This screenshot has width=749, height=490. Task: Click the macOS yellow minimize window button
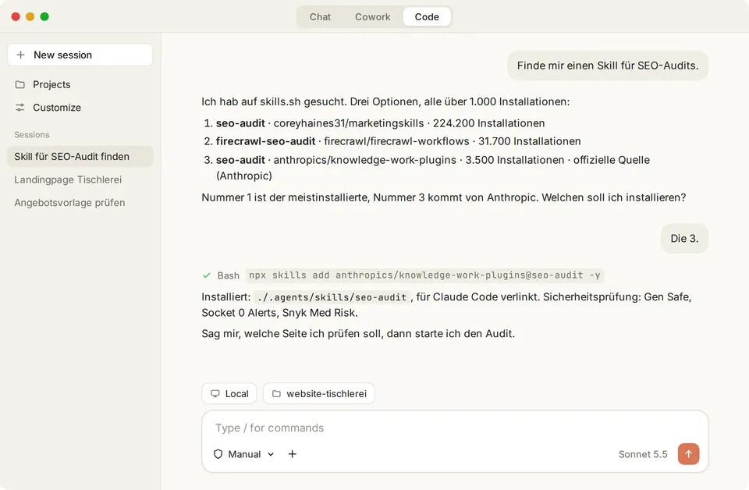coord(30,16)
